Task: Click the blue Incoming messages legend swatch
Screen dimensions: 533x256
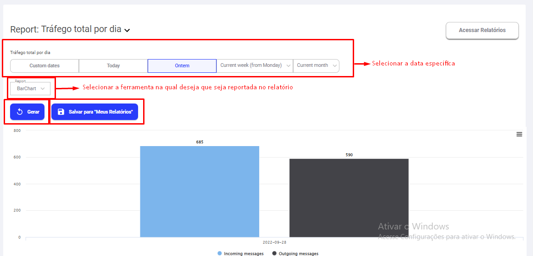Action: [220, 253]
